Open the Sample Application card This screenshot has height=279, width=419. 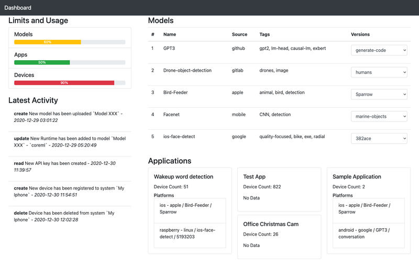tap(369, 210)
